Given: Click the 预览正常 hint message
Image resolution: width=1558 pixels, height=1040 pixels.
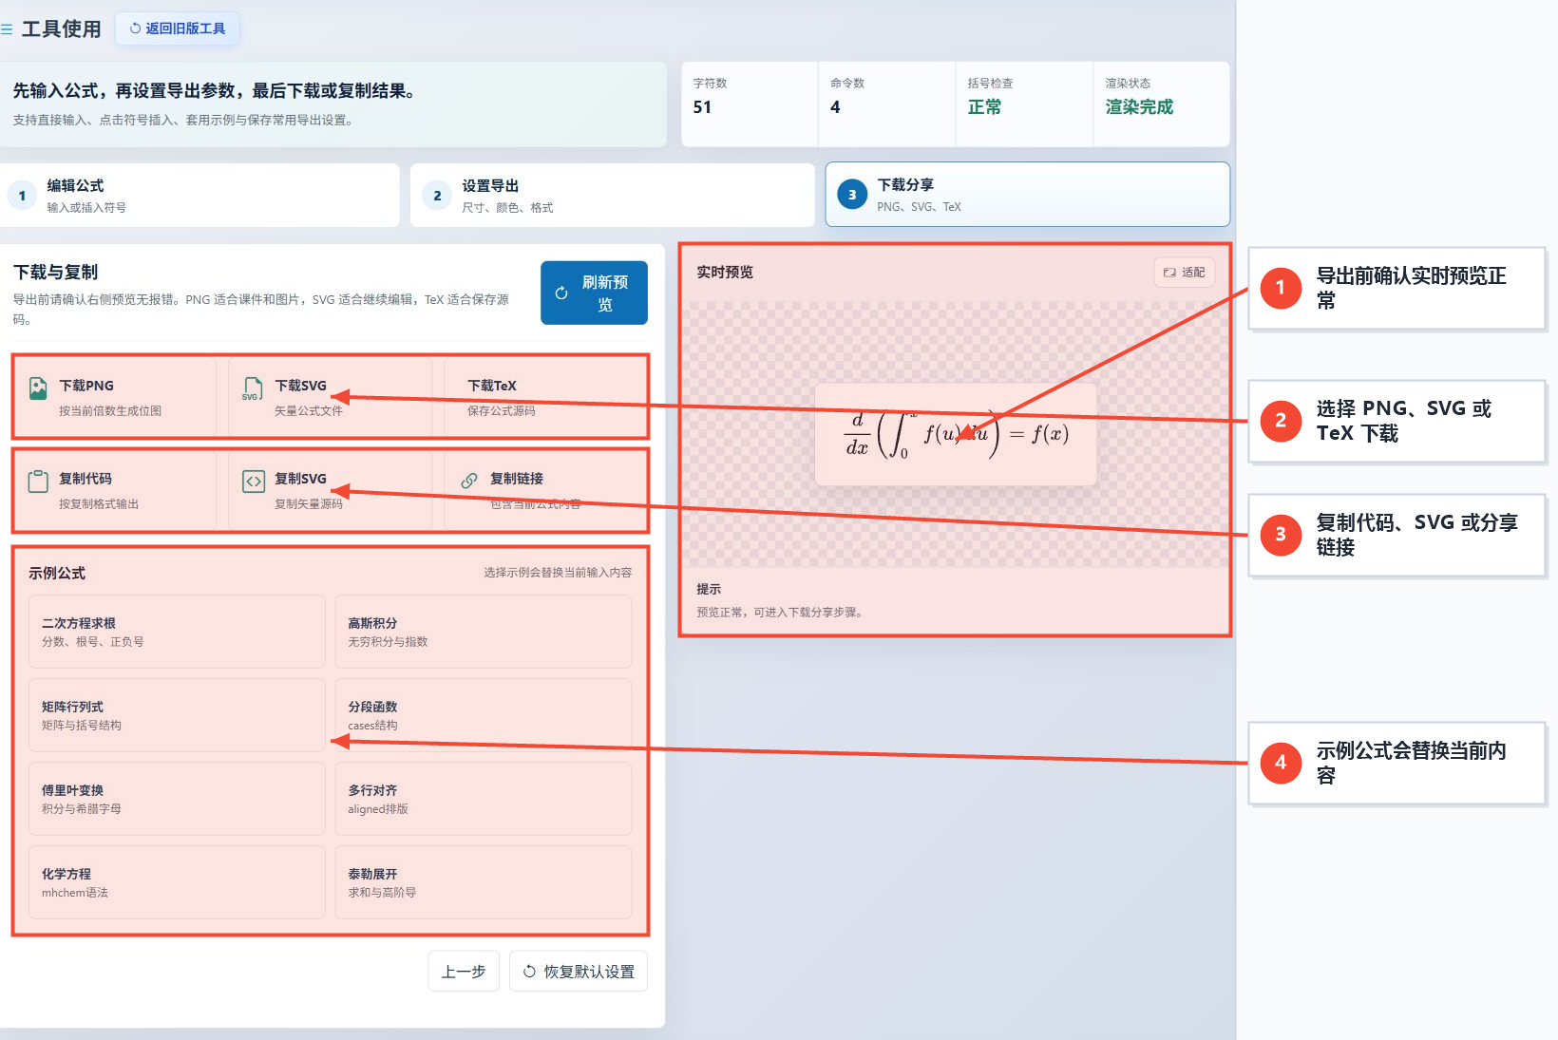Looking at the screenshot, I should pyautogui.click(x=780, y=613).
